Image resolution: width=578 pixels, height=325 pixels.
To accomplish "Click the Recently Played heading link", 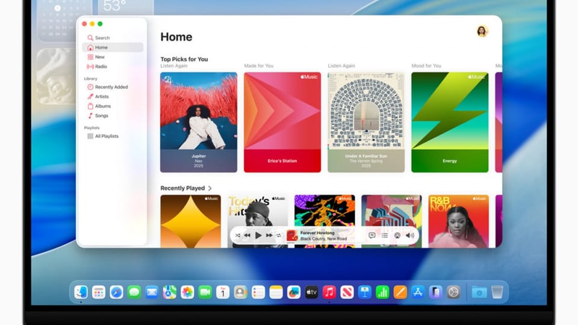I will pyautogui.click(x=182, y=188).
